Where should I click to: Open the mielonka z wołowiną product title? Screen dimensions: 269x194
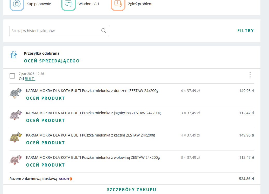coord(93,158)
